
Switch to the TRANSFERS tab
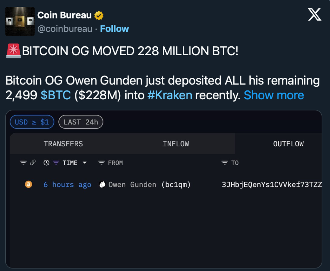pyautogui.click(x=63, y=144)
